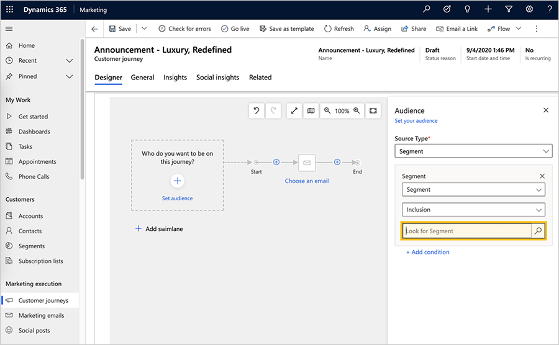The width and height of the screenshot is (559, 345).
Task: Zoom out the journey canvas
Action: [x=327, y=110]
